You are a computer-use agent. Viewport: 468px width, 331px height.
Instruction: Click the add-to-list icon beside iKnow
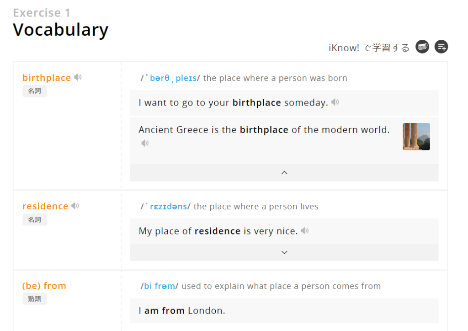(x=441, y=47)
